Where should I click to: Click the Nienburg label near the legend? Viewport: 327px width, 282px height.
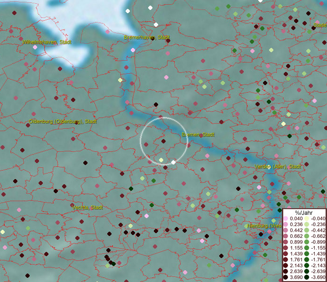pyautogui.click(x=263, y=226)
